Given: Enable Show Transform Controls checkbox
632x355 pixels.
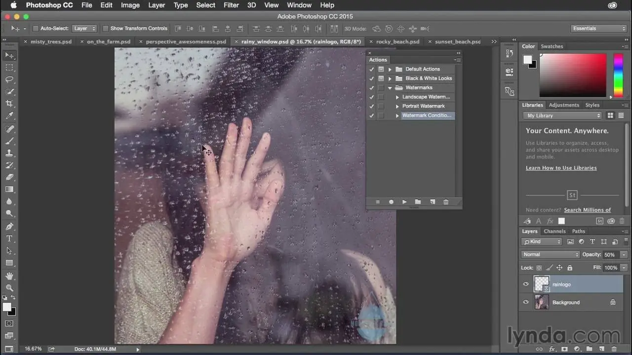Looking at the screenshot, I should coord(106,29).
